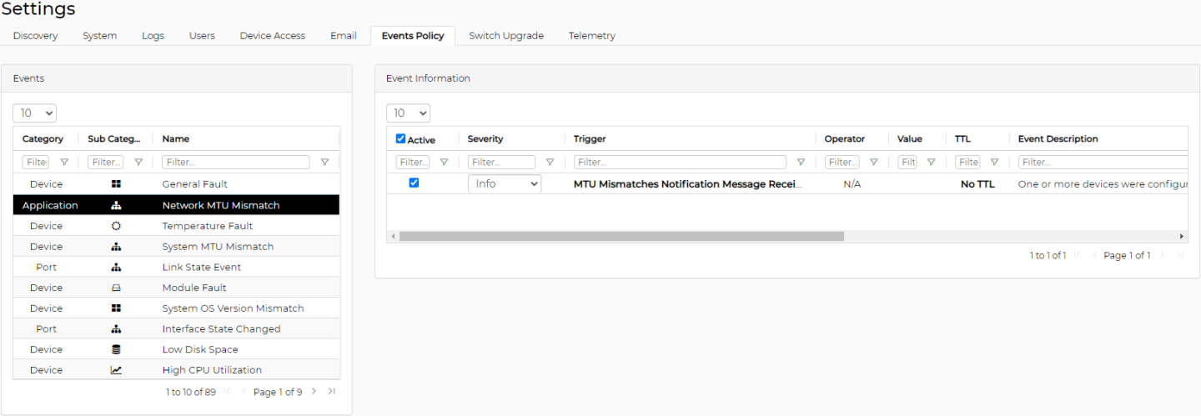Switch to the Switch Upgrade tab
Viewport: 1201px width, 416px height.
[505, 36]
